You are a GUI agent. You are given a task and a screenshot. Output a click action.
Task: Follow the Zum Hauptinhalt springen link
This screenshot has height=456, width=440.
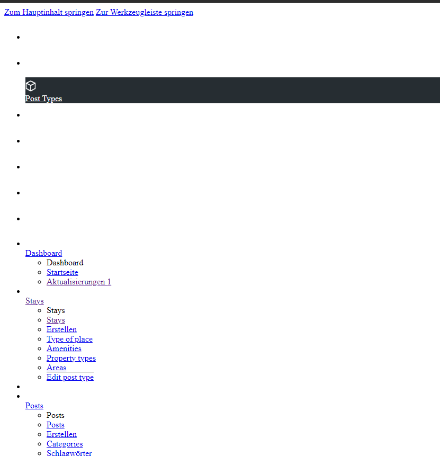49,12
